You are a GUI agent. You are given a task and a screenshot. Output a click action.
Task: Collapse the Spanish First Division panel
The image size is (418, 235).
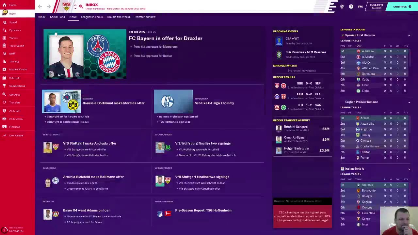[409, 35]
